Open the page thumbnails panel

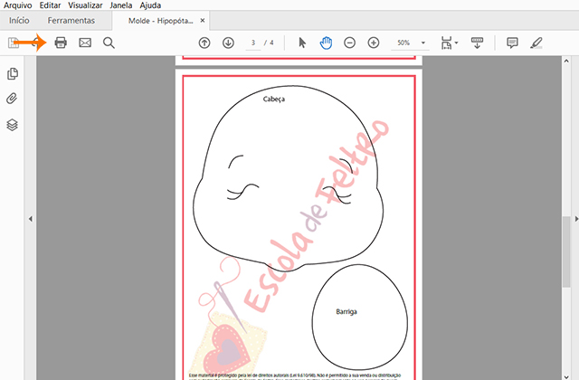point(13,74)
